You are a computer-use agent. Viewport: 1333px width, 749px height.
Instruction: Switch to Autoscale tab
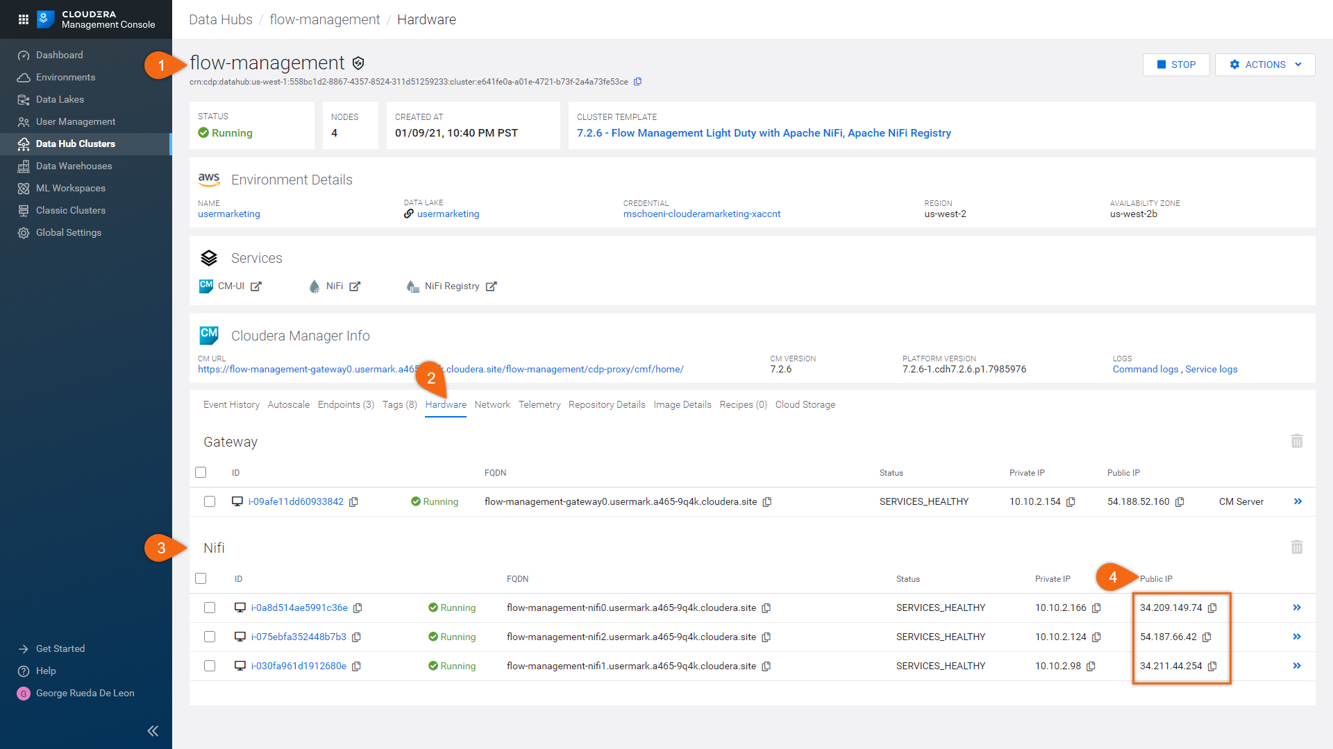coord(289,405)
